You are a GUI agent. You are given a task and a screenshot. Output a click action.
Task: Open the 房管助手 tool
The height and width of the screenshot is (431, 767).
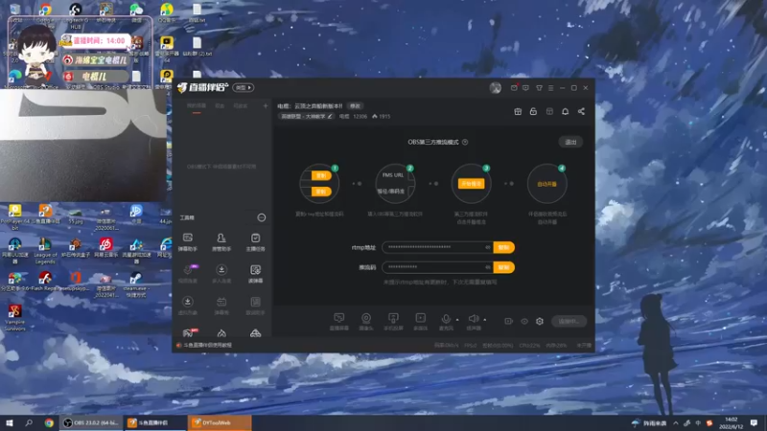coord(221,242)
